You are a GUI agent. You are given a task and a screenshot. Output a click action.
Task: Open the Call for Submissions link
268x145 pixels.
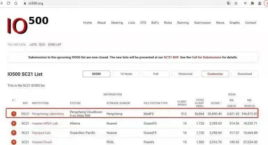[x=206, y=57]
